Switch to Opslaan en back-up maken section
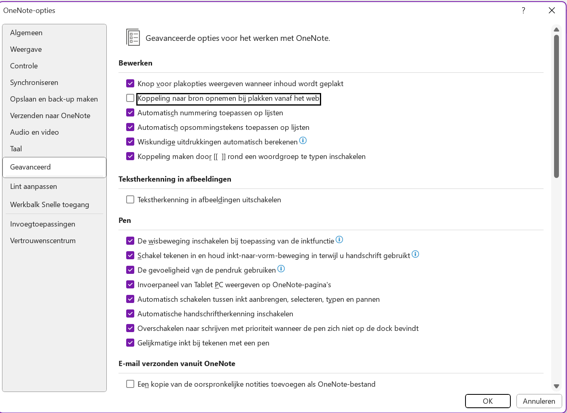The width and height of the screenshot is (567, 413). coord(54,99)
